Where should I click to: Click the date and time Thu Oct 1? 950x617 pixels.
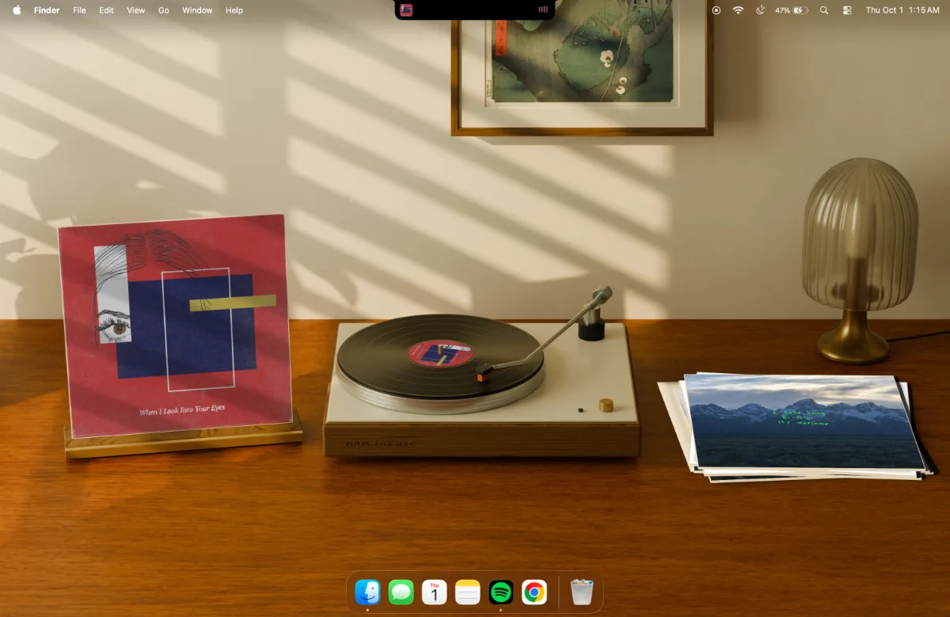tap(902, 10)
